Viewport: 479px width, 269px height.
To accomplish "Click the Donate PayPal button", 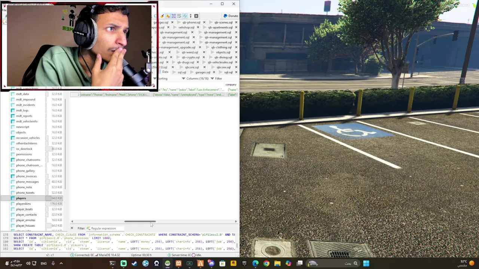I will [x=230, y=16].
